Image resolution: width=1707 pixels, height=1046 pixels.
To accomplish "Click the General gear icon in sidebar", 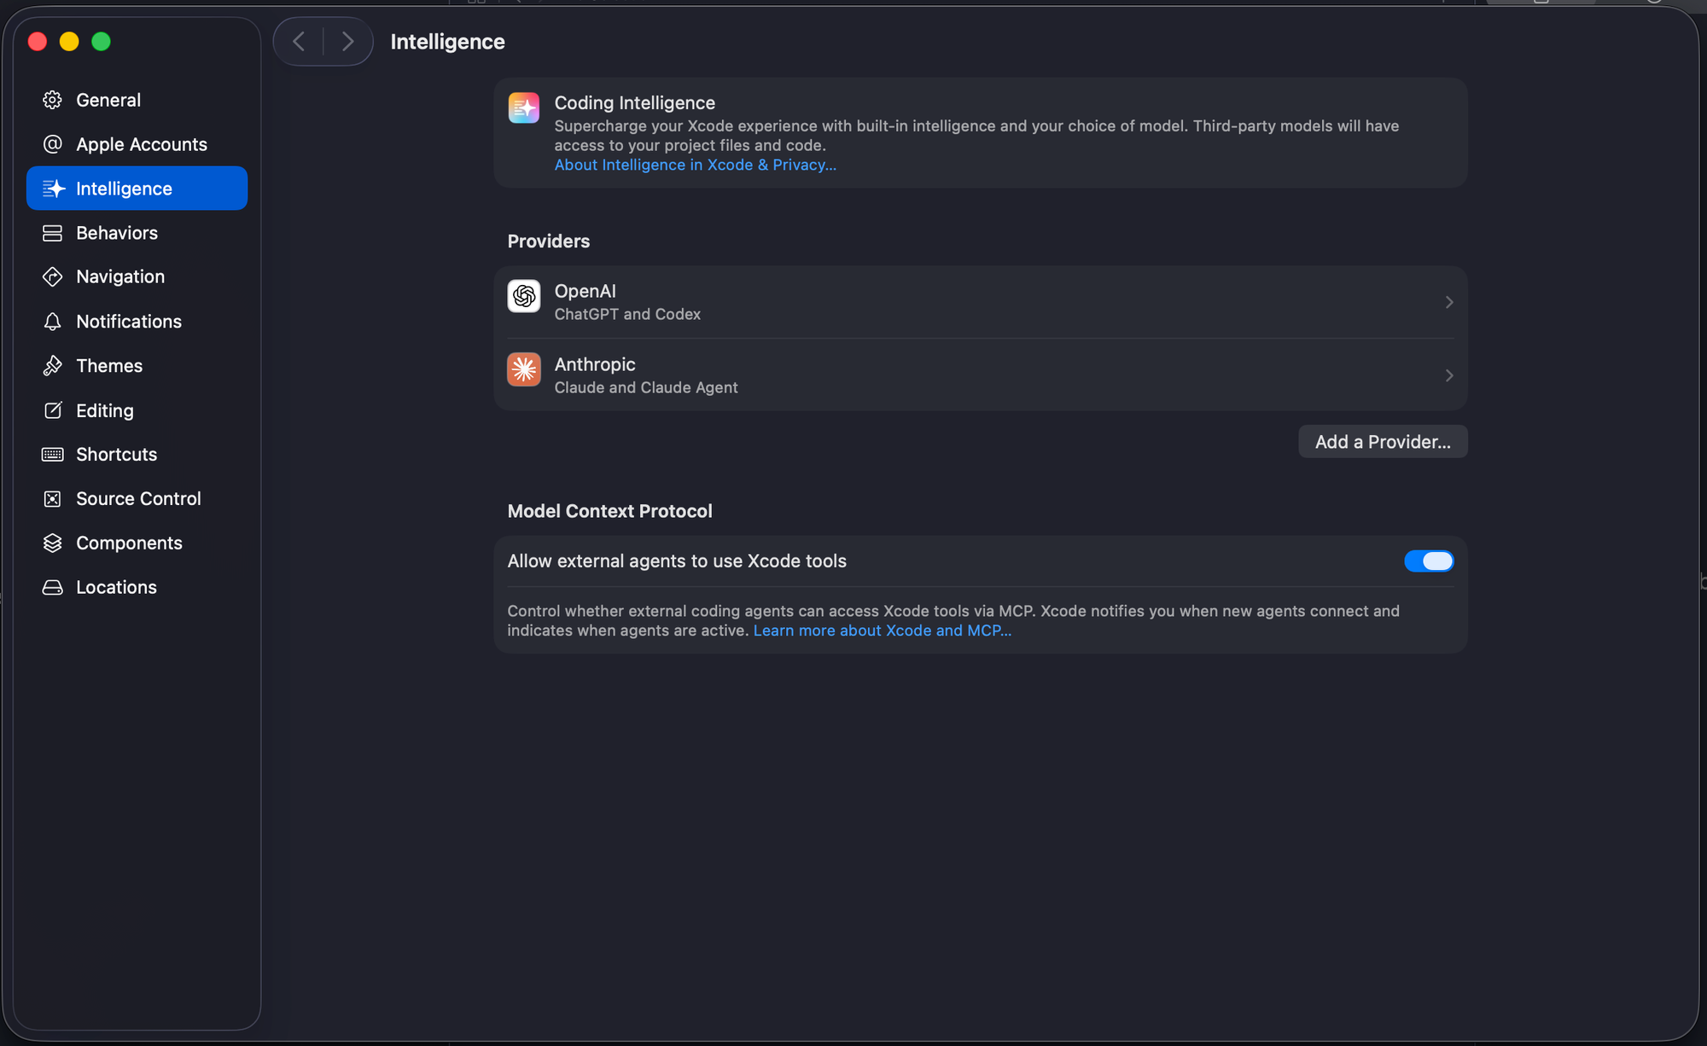I will pos(52,100).
